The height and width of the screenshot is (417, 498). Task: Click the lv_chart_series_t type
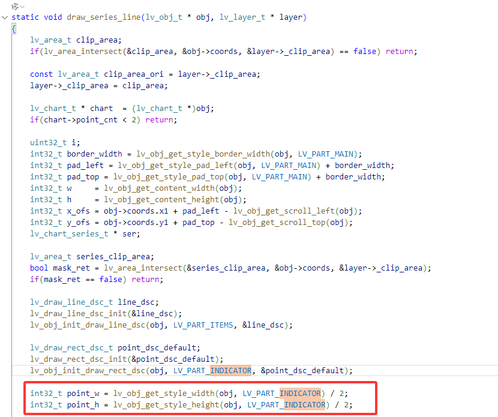click(x=69, y=234)
